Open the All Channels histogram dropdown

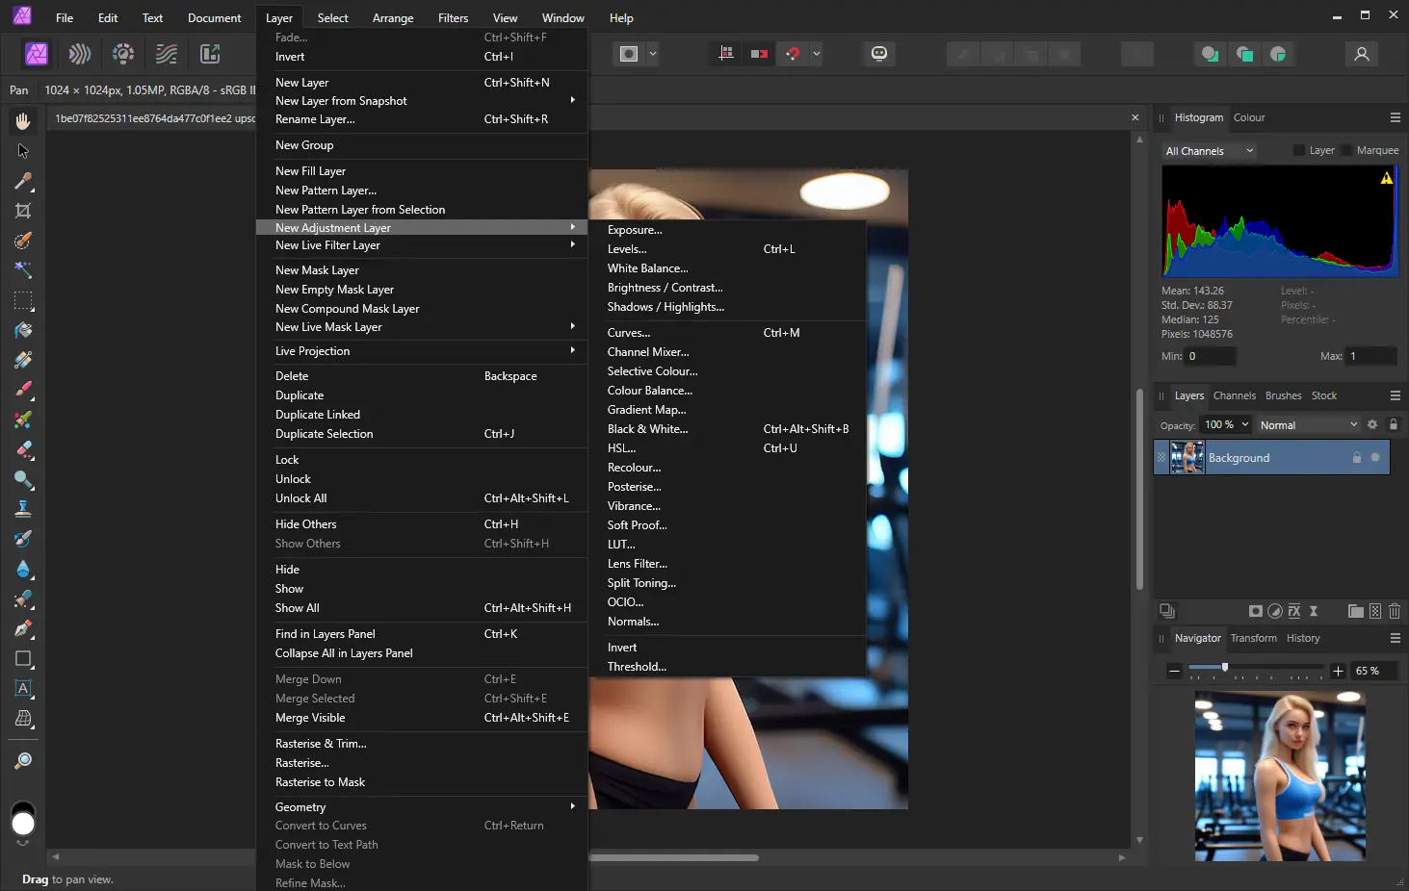tap(1208, 150)
